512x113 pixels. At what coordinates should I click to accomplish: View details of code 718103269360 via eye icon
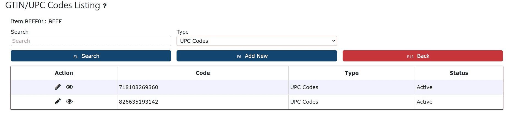pyautogui.click(x=70, y=87)
